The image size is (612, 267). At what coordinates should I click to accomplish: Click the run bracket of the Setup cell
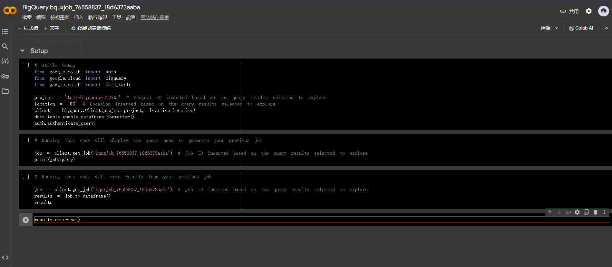coord(26,65)
